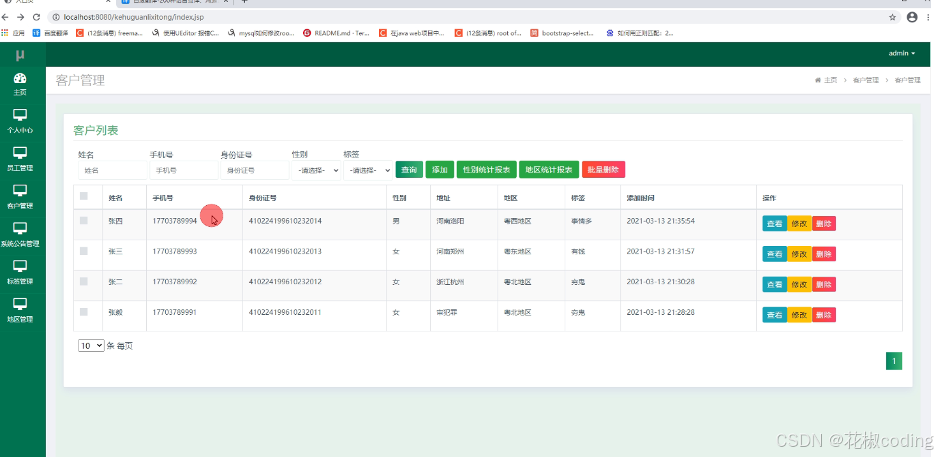
Task: Click 修改 for 张二
Action: pos(799,285)
